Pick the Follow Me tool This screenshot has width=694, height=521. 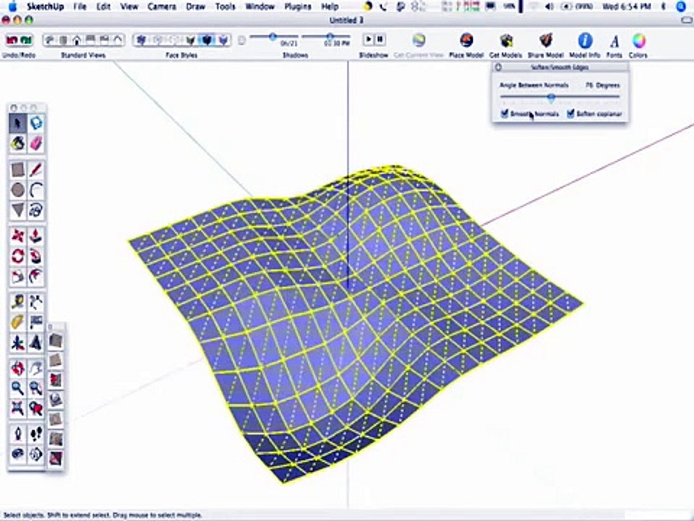[x=36, y=256]
